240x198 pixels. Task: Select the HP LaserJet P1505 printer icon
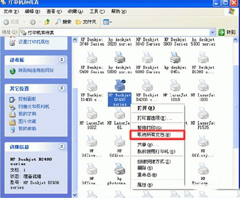[203, 113]
